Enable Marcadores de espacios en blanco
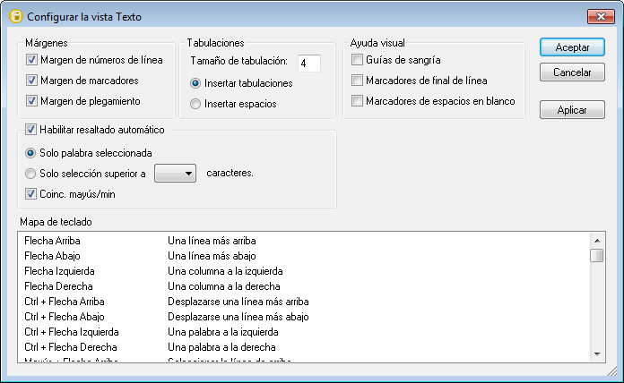This screenshot has height=383, width=624. click(x=357, y=101)
